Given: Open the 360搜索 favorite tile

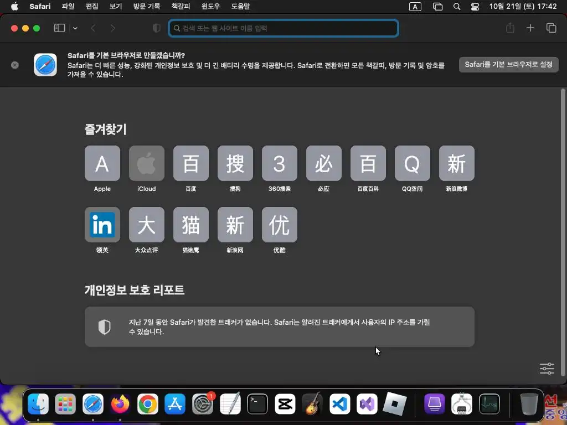Looking at the screenshot, I should 280,163.
